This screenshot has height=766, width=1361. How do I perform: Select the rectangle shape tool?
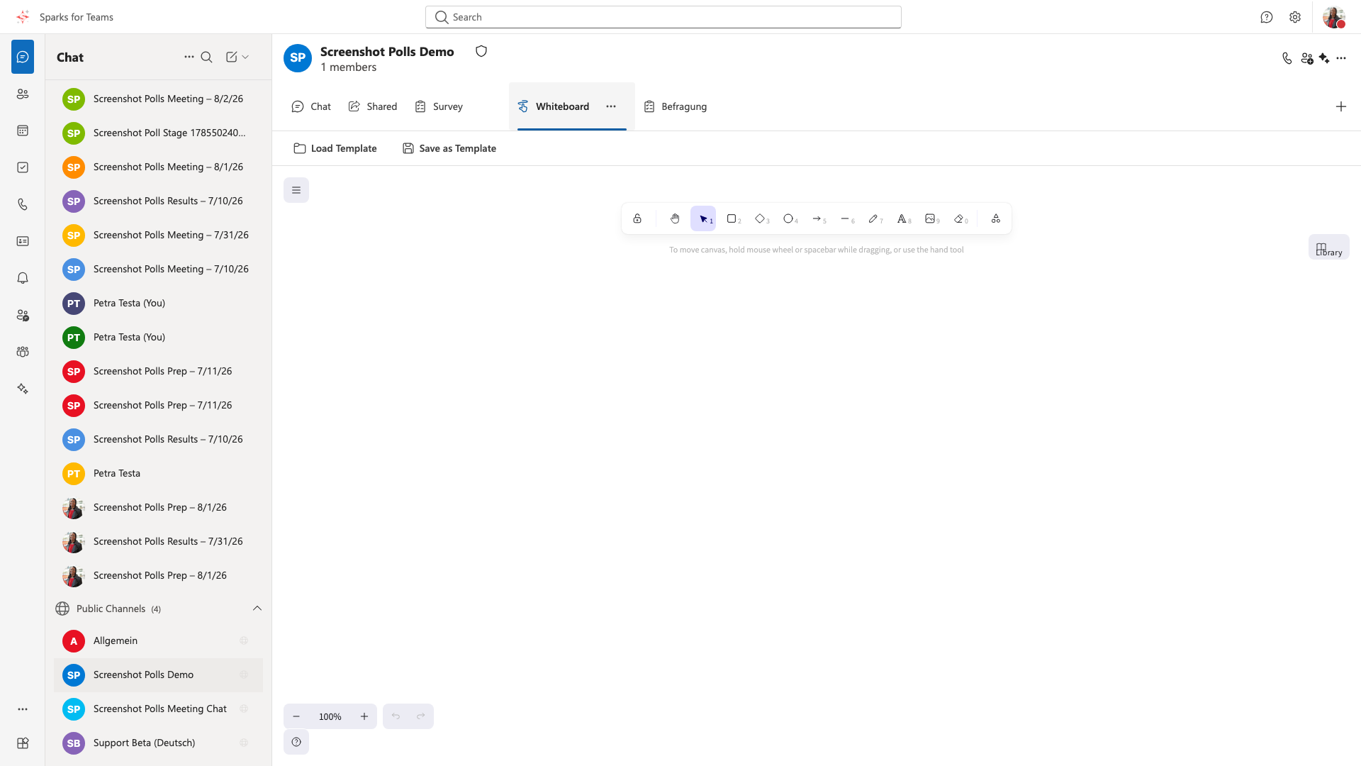tap(732, 218)
